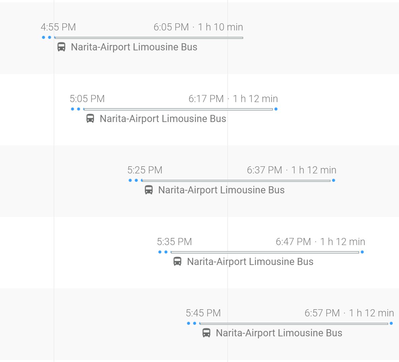Screen dimensions: 399x362
Task: Select Narita-Airport Limousine Bus departing 5:05 PM
Action: 163,119
